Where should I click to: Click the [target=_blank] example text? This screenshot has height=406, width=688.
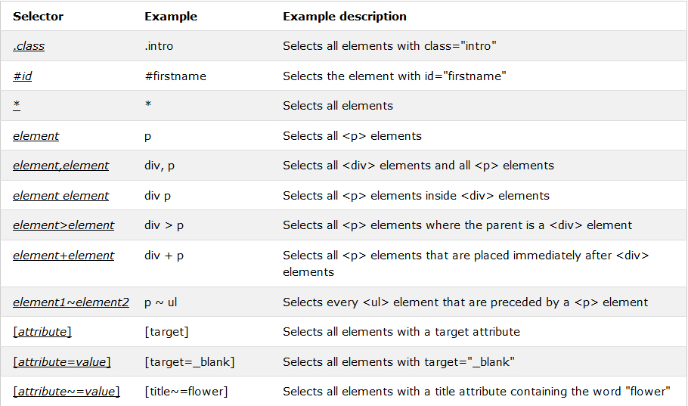(190, 362)
